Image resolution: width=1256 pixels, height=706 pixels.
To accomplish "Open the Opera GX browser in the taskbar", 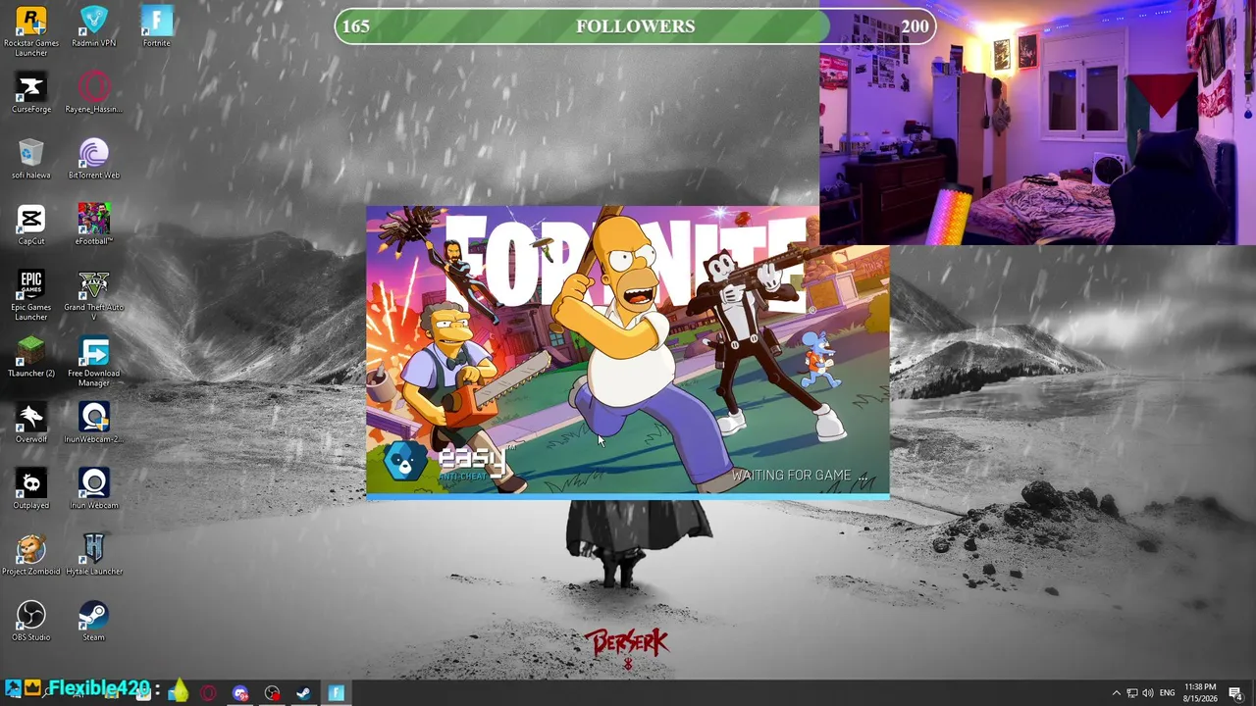I will coord(208,693).
